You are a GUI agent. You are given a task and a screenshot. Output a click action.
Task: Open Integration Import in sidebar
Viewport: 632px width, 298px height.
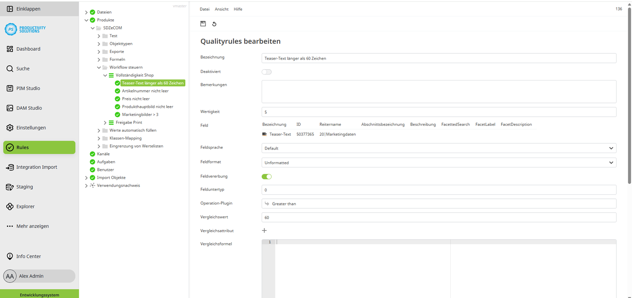[36, 167]
